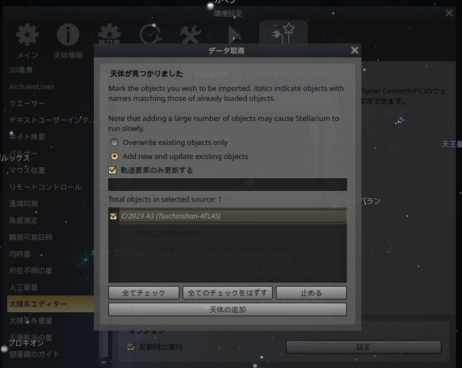This screenshot has height=368, width=462.
Task: Click the 天体の追加 button
Action: [x=227, y=309]
